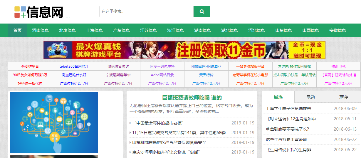
Task: Open 上海学生电子信息选拔赛 in hot list
Action: coord(288,109)
